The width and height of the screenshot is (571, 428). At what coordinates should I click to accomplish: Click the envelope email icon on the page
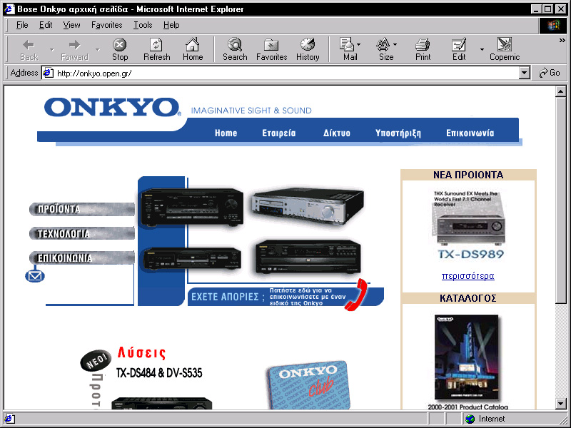[34, 276]
